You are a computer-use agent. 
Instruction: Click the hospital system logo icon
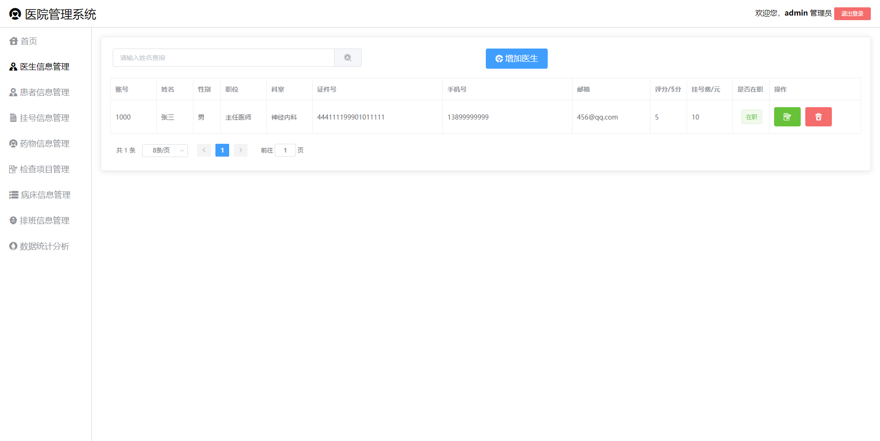(x=15, y=14)
